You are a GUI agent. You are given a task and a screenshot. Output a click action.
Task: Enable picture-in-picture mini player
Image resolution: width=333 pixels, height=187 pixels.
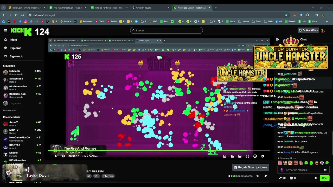(x=225, y=156)
